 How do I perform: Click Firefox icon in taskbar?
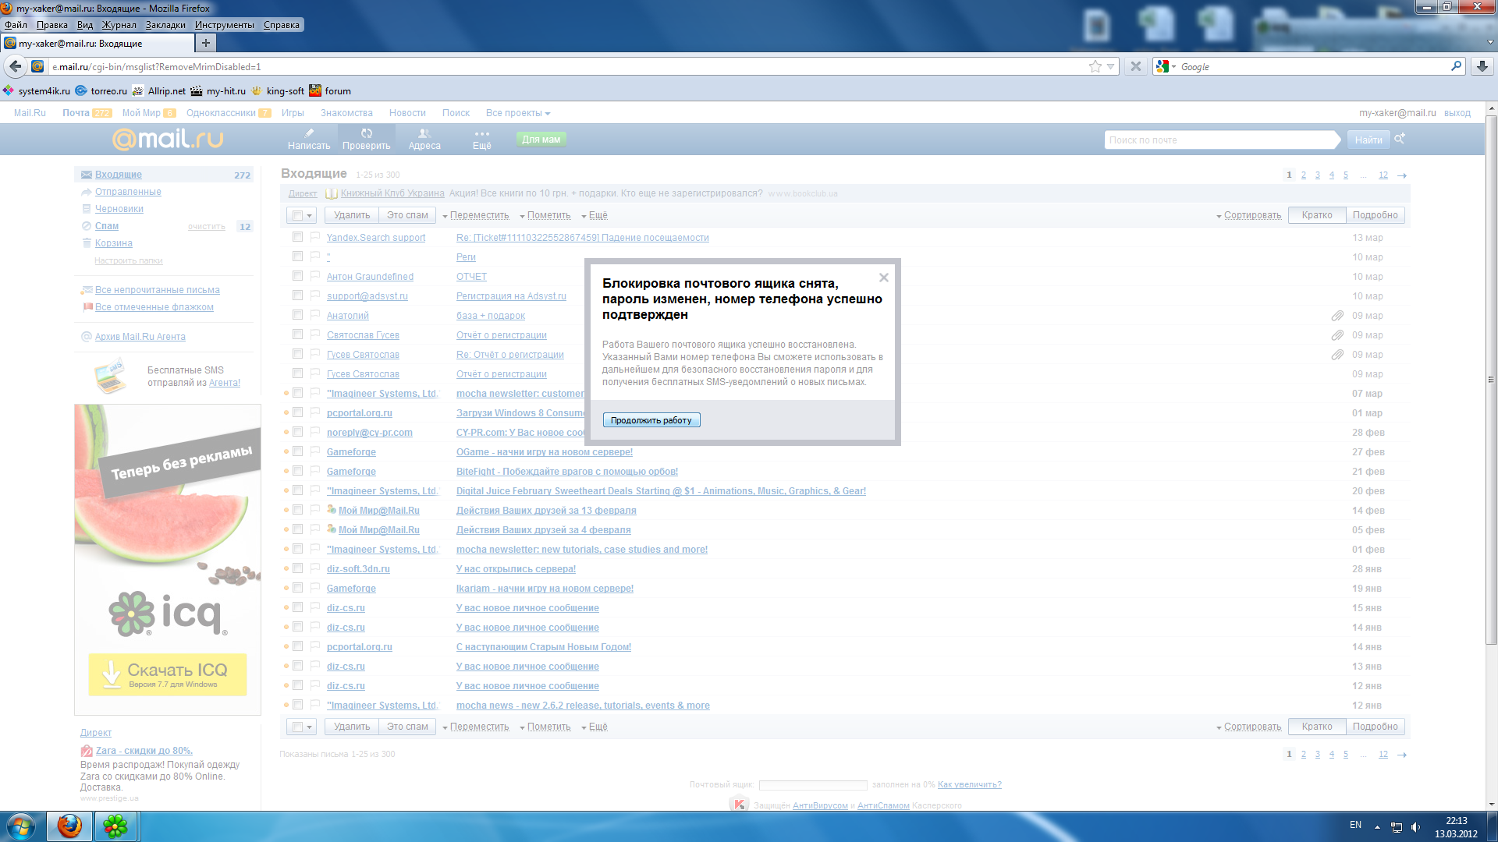pyautogui.click(x=69, y=826)
